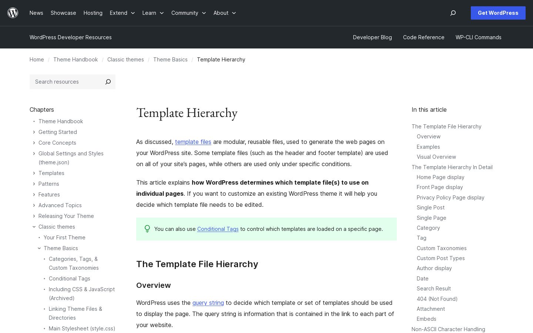
Task: Go to Developer Blog
Action: coord(372,37)
